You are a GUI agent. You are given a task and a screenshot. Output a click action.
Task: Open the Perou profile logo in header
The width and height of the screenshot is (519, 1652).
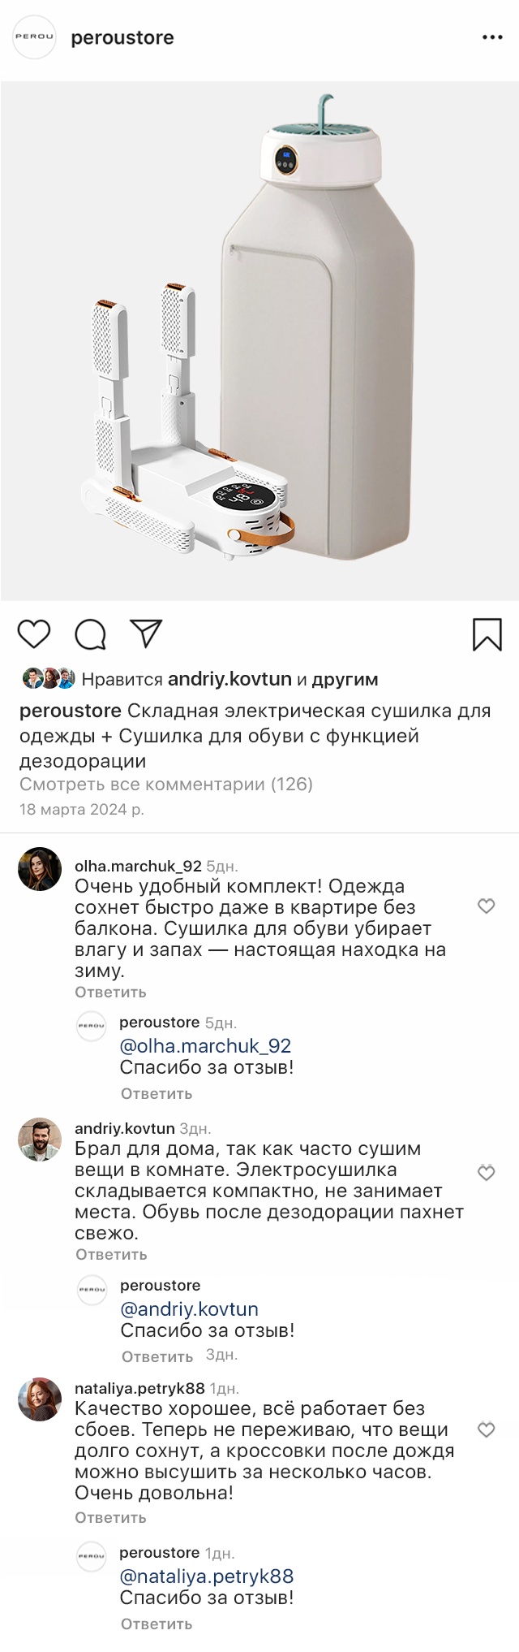(x=34, y=37)
